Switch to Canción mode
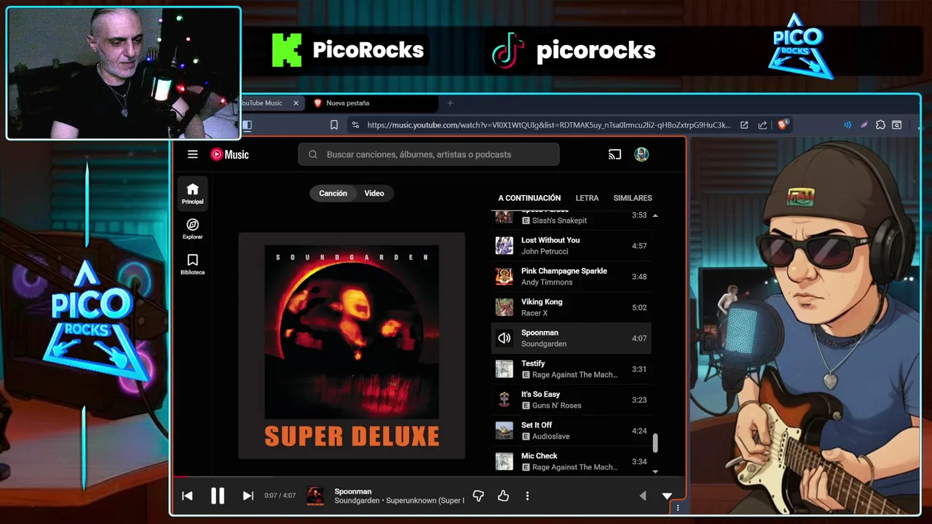 [x=333, y=193]
